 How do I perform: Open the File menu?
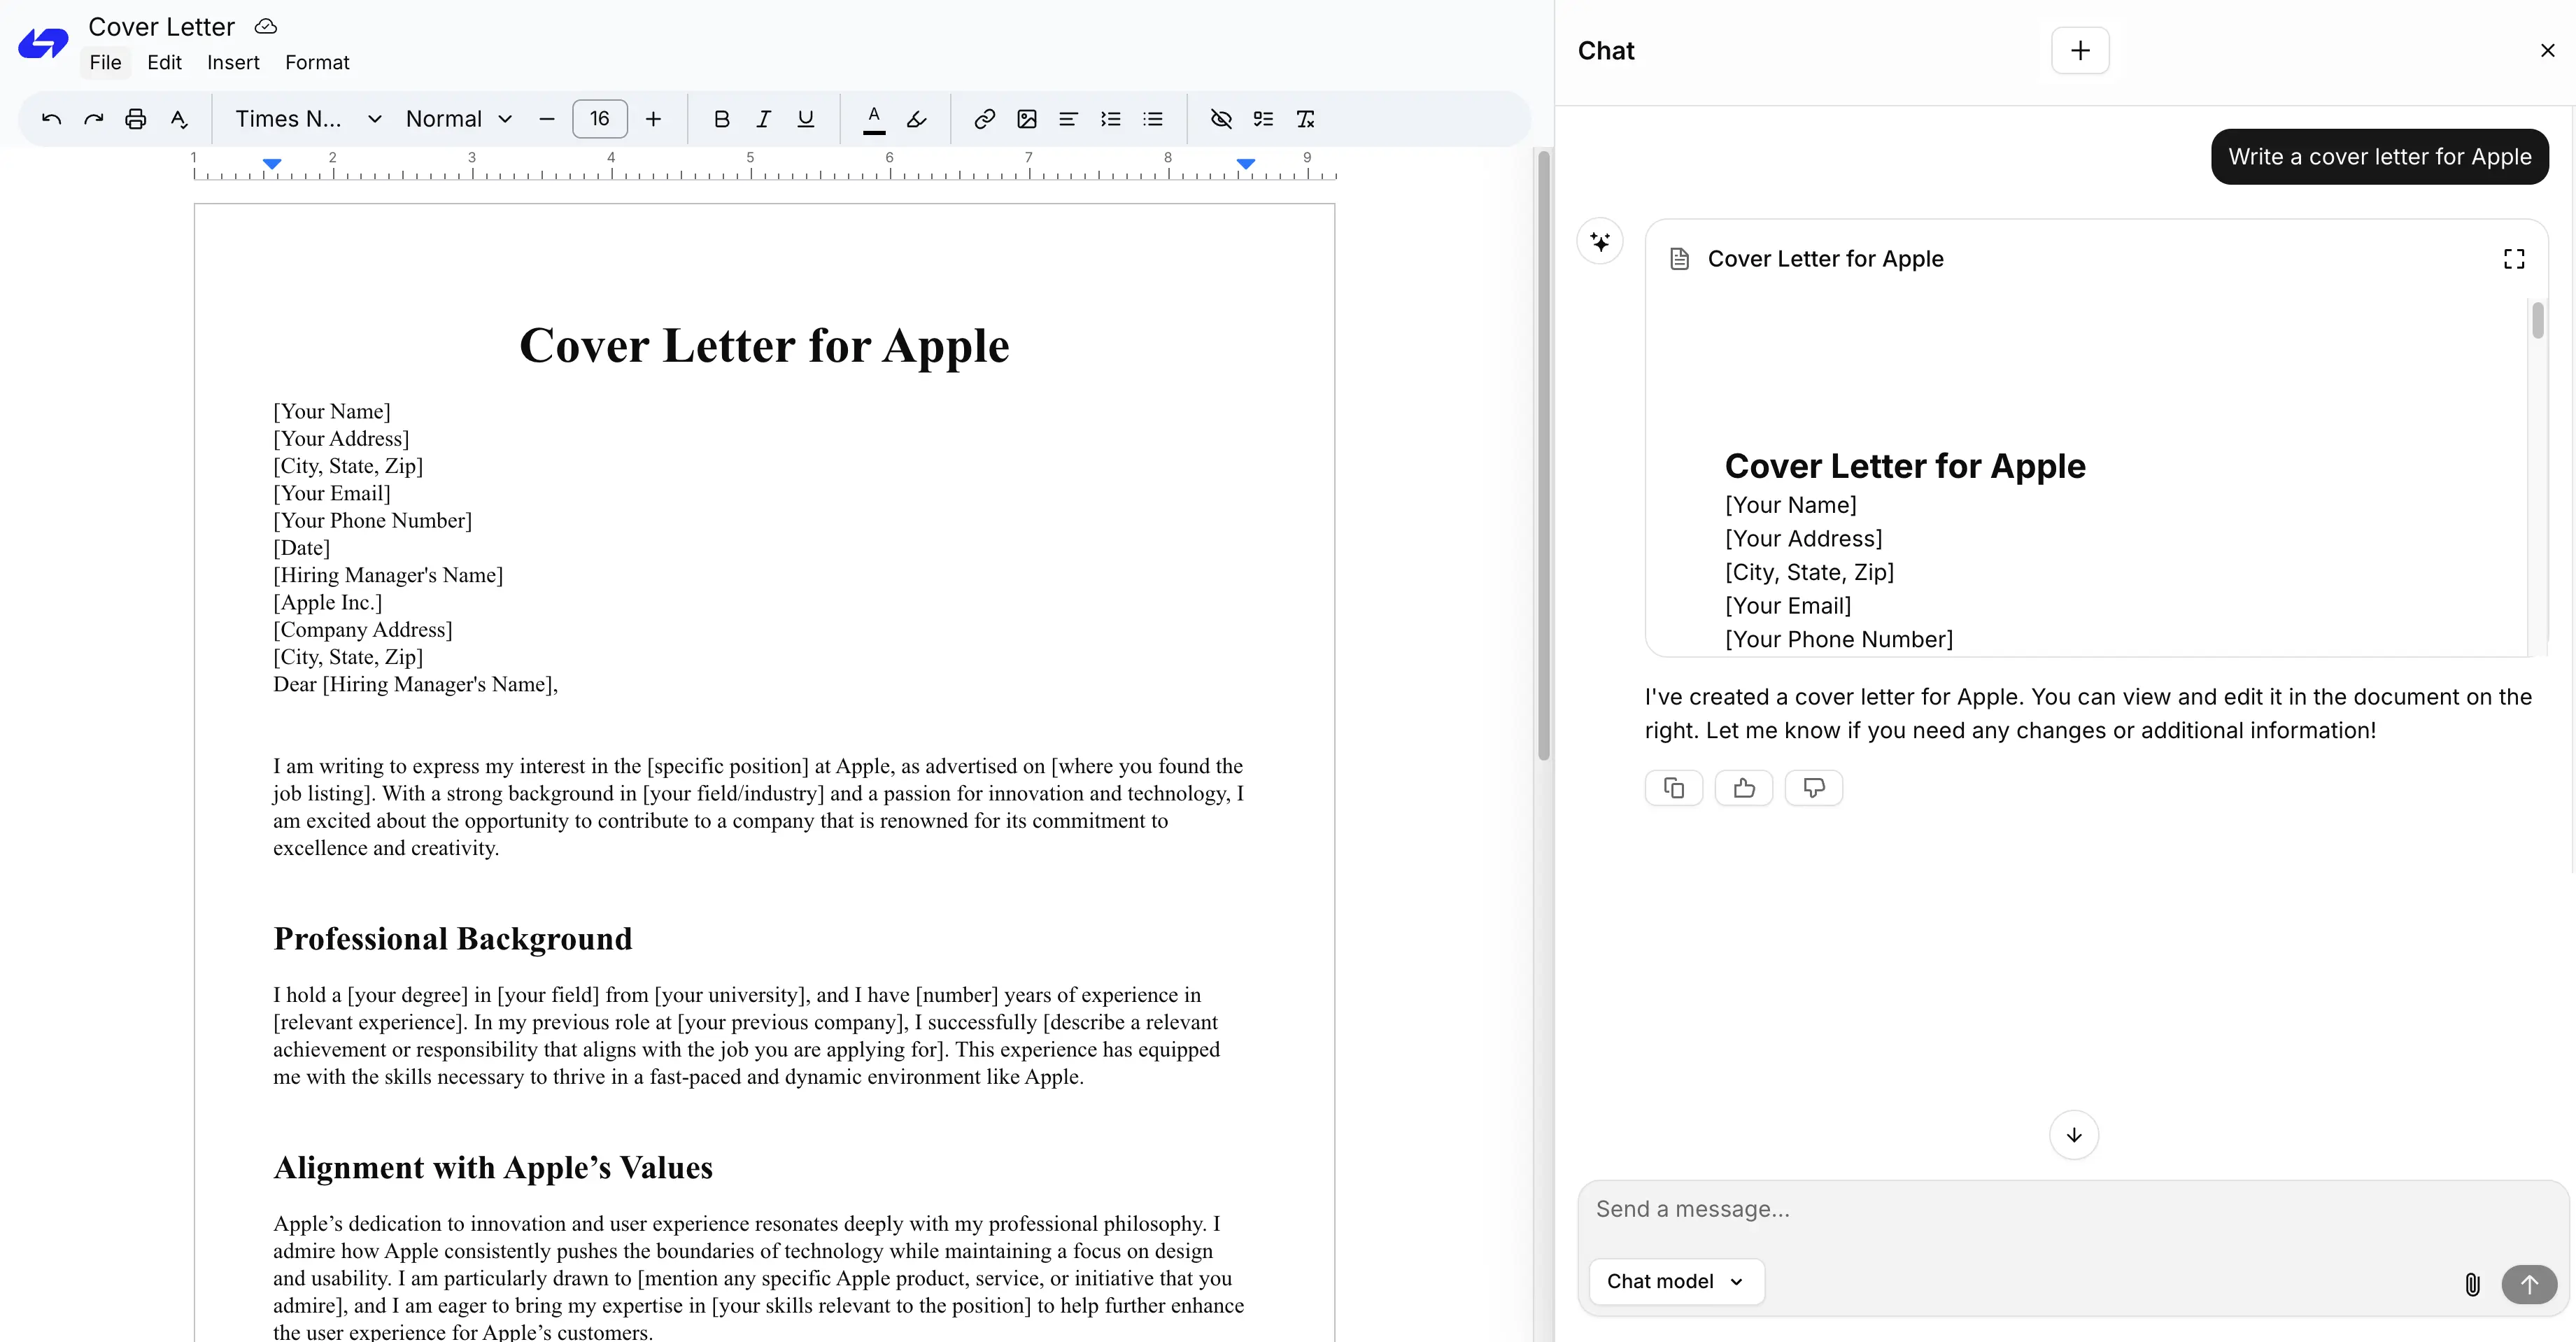coord(105,62)
